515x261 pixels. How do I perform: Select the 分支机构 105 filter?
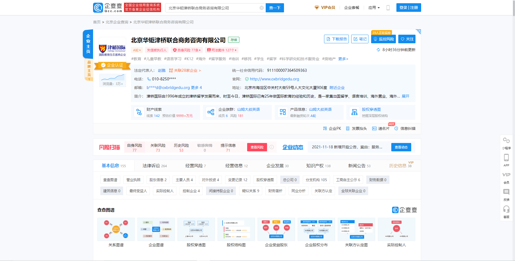point(316,180)
